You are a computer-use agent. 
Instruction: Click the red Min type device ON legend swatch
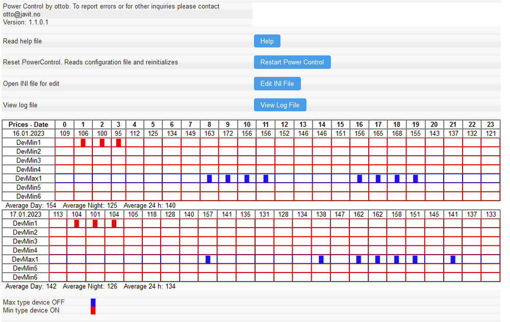[93, 310]
